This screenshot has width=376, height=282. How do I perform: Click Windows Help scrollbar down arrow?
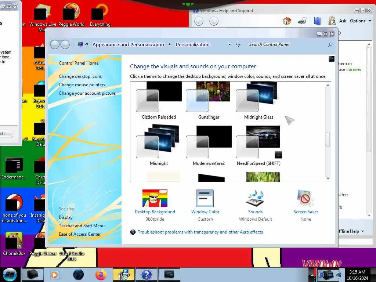tap(369, 215)
